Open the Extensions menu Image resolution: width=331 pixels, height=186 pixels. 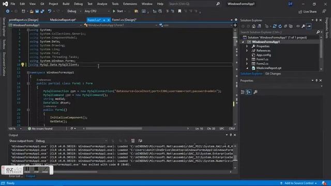[130, 4]
